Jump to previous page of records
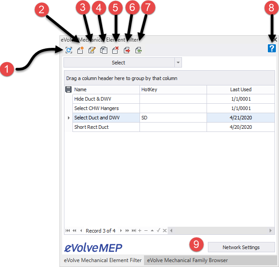Screen dimensions: 279x267 (74, 231)
